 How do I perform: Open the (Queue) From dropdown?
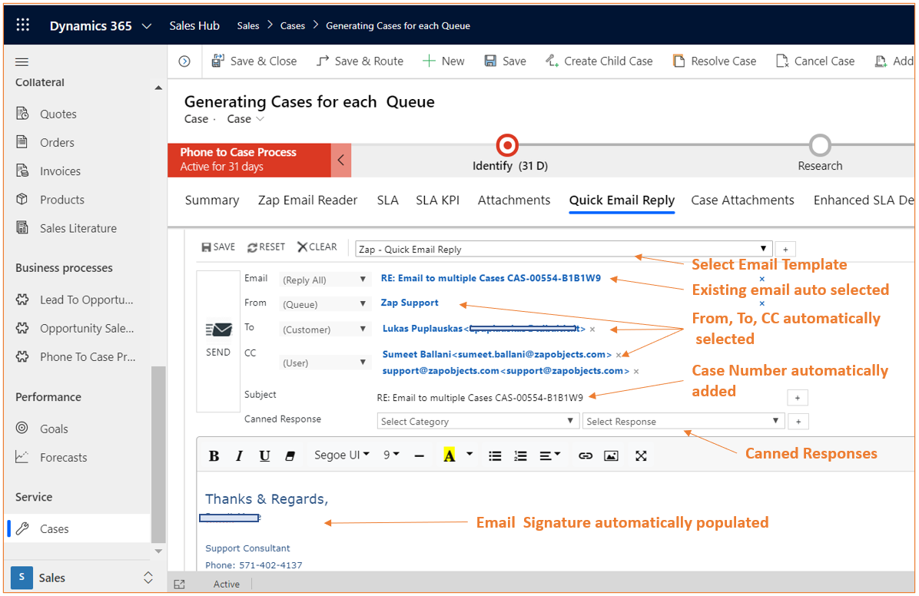coord(324,304)
